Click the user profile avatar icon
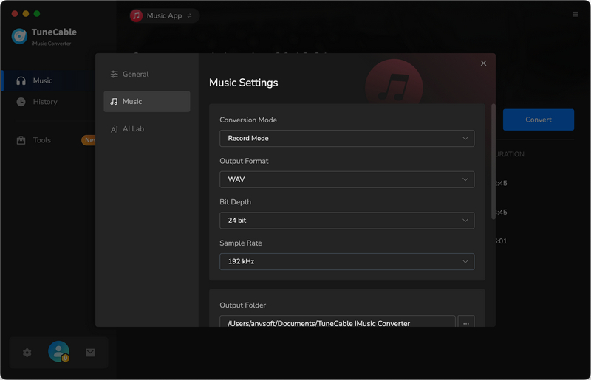This screenshot has height=380, width=591. tap(58, 352)
